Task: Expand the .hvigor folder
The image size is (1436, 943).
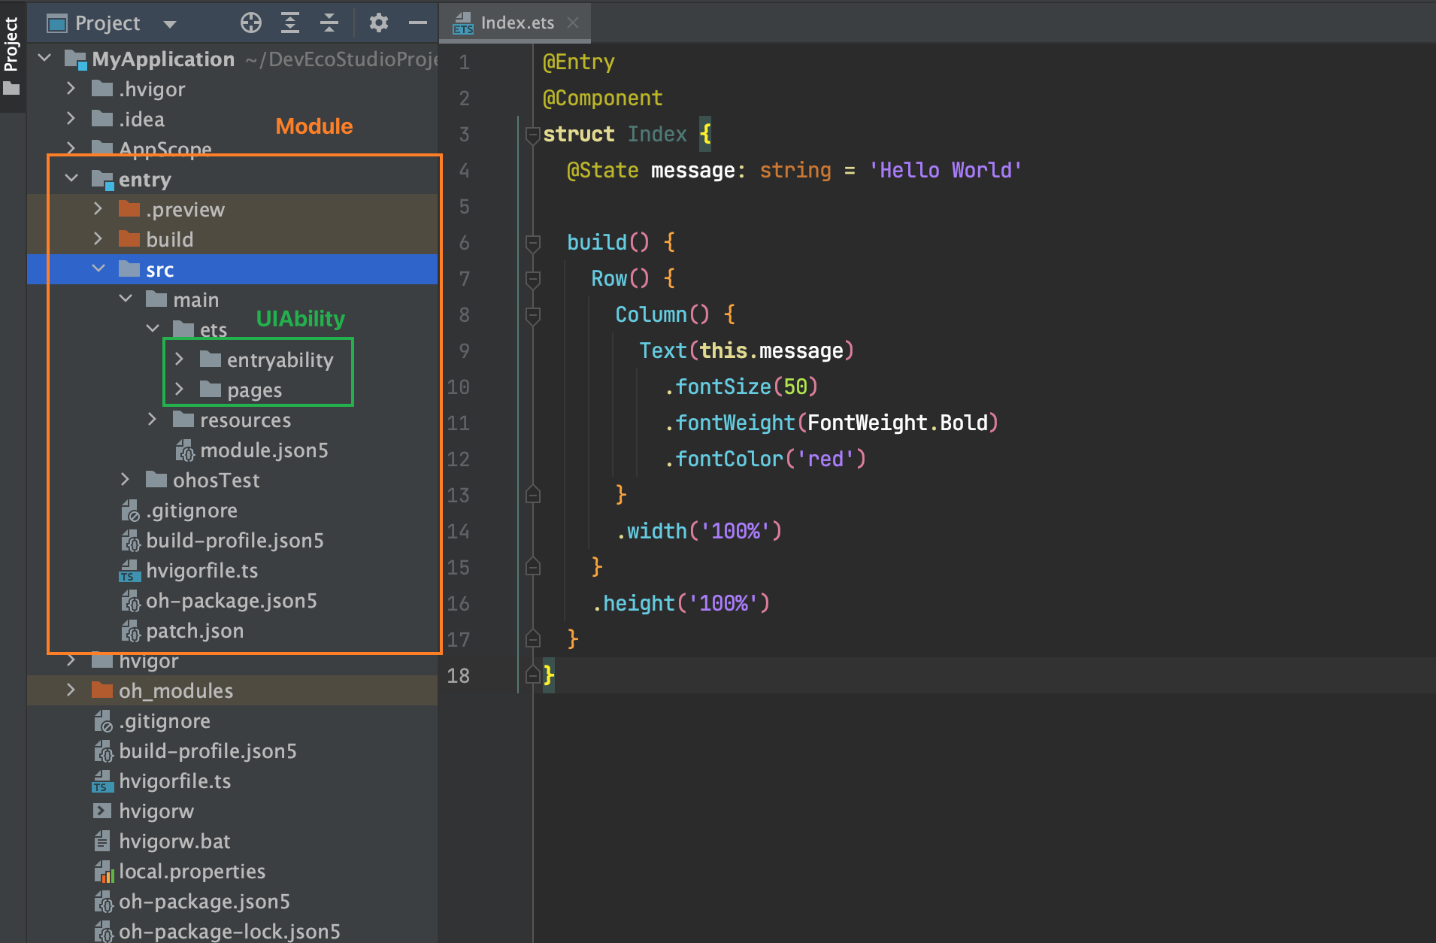Action: click(71, 89)
